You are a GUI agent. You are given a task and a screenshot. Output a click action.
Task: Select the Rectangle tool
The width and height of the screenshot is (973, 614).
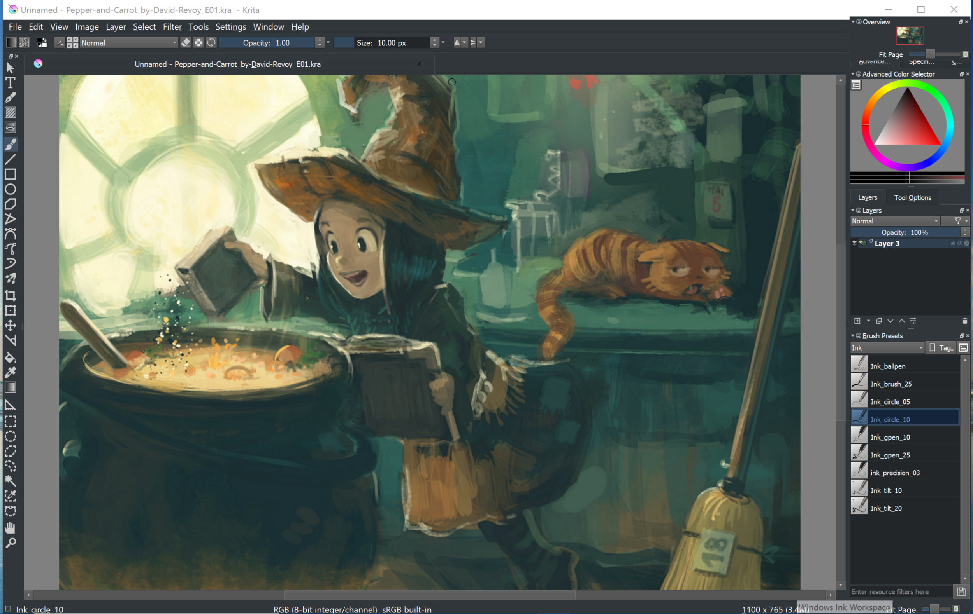pos(10,174)
